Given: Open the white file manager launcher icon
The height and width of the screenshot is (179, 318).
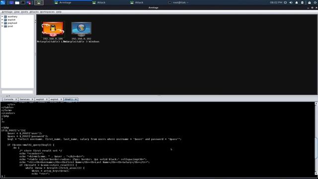Looking at the screenshot, I should (17, 2).
